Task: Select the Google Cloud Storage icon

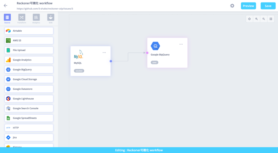Action: click(x=8, y=79)
